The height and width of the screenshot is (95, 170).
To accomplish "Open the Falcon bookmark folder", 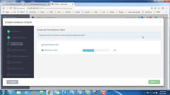I will point(41,12).
